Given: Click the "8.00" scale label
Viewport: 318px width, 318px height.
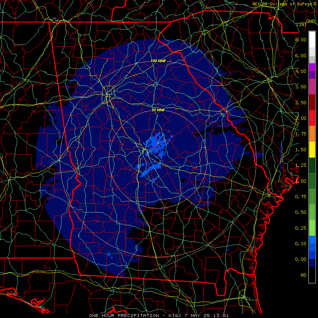Looking at the screenshot, I should coord(301,40).
